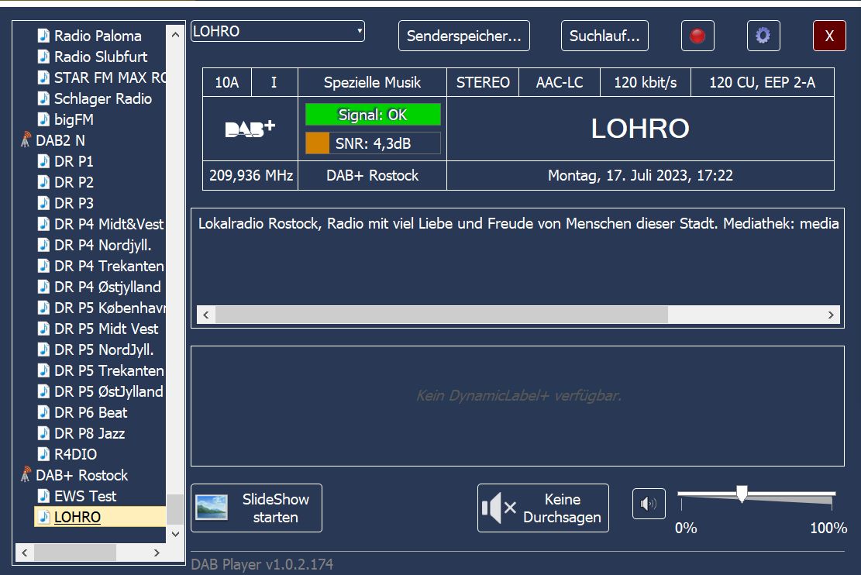Click the 120 CU, EEP 2-A cell

pyautogui.click(x=762, y=82)
